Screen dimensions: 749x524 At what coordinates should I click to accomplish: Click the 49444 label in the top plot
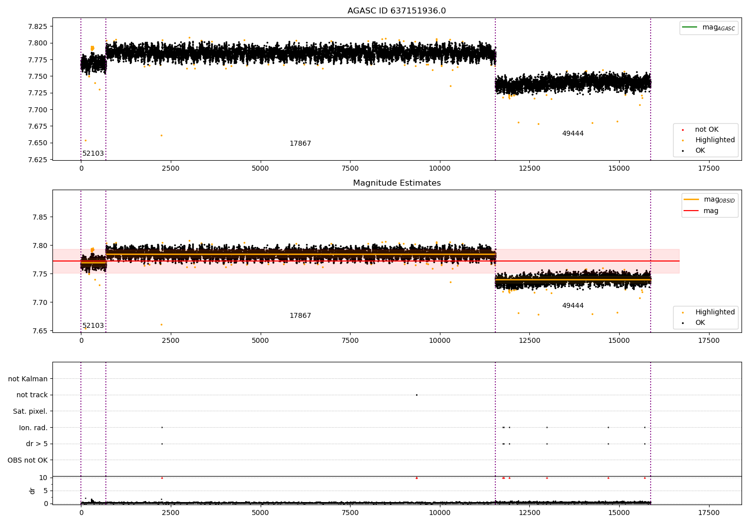(x=573, y=134)
